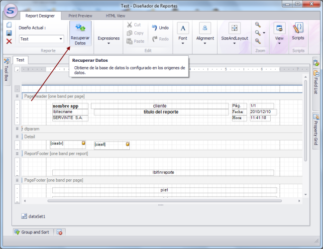Collapse the ReportFooter band
Screen dimensions: 323x249
(x=18, y=154)
